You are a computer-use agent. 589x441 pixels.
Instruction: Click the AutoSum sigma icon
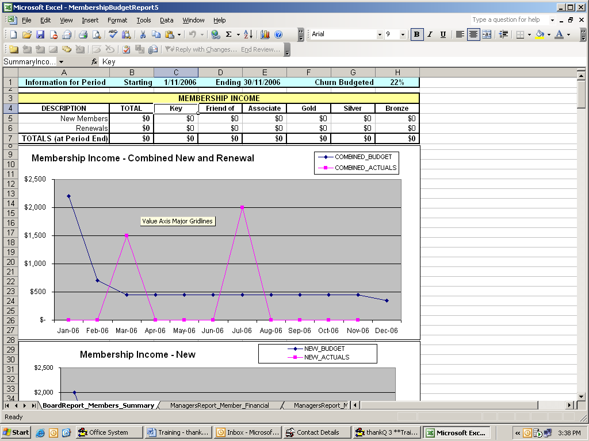coord(228,34)
